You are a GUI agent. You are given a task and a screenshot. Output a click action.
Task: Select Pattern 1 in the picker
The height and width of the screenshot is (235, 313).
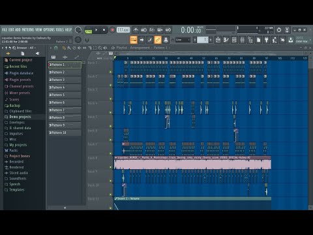[x=65, y=65]
